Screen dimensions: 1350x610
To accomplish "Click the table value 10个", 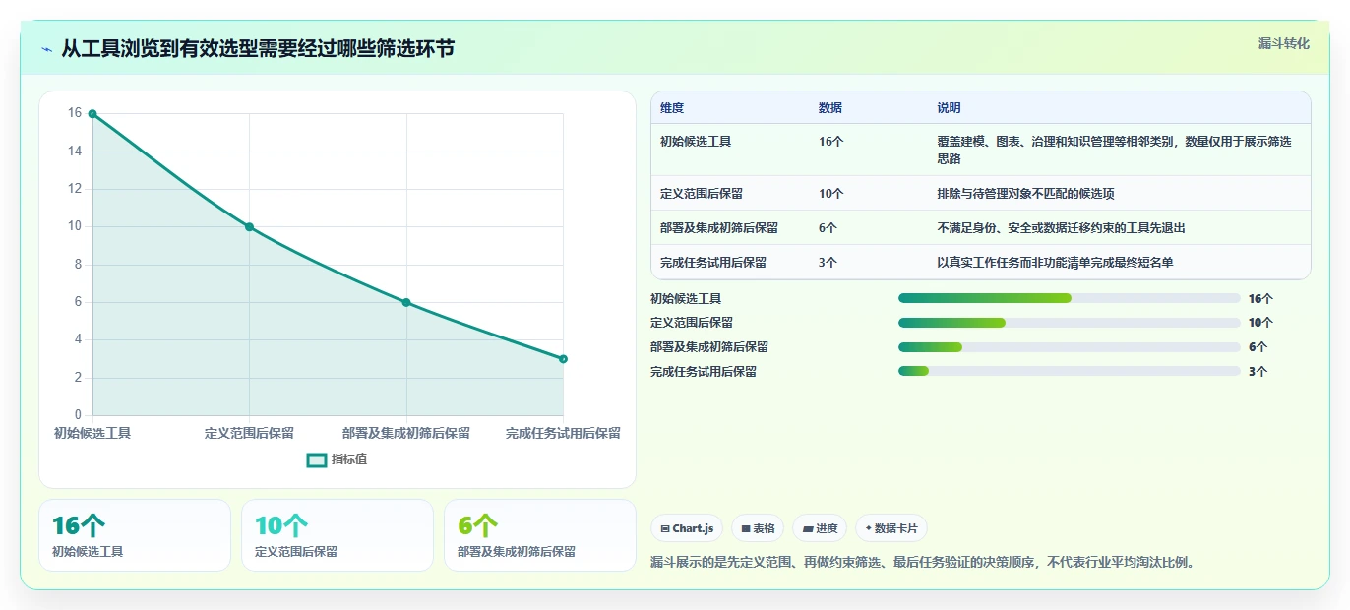I will [831, 194].
